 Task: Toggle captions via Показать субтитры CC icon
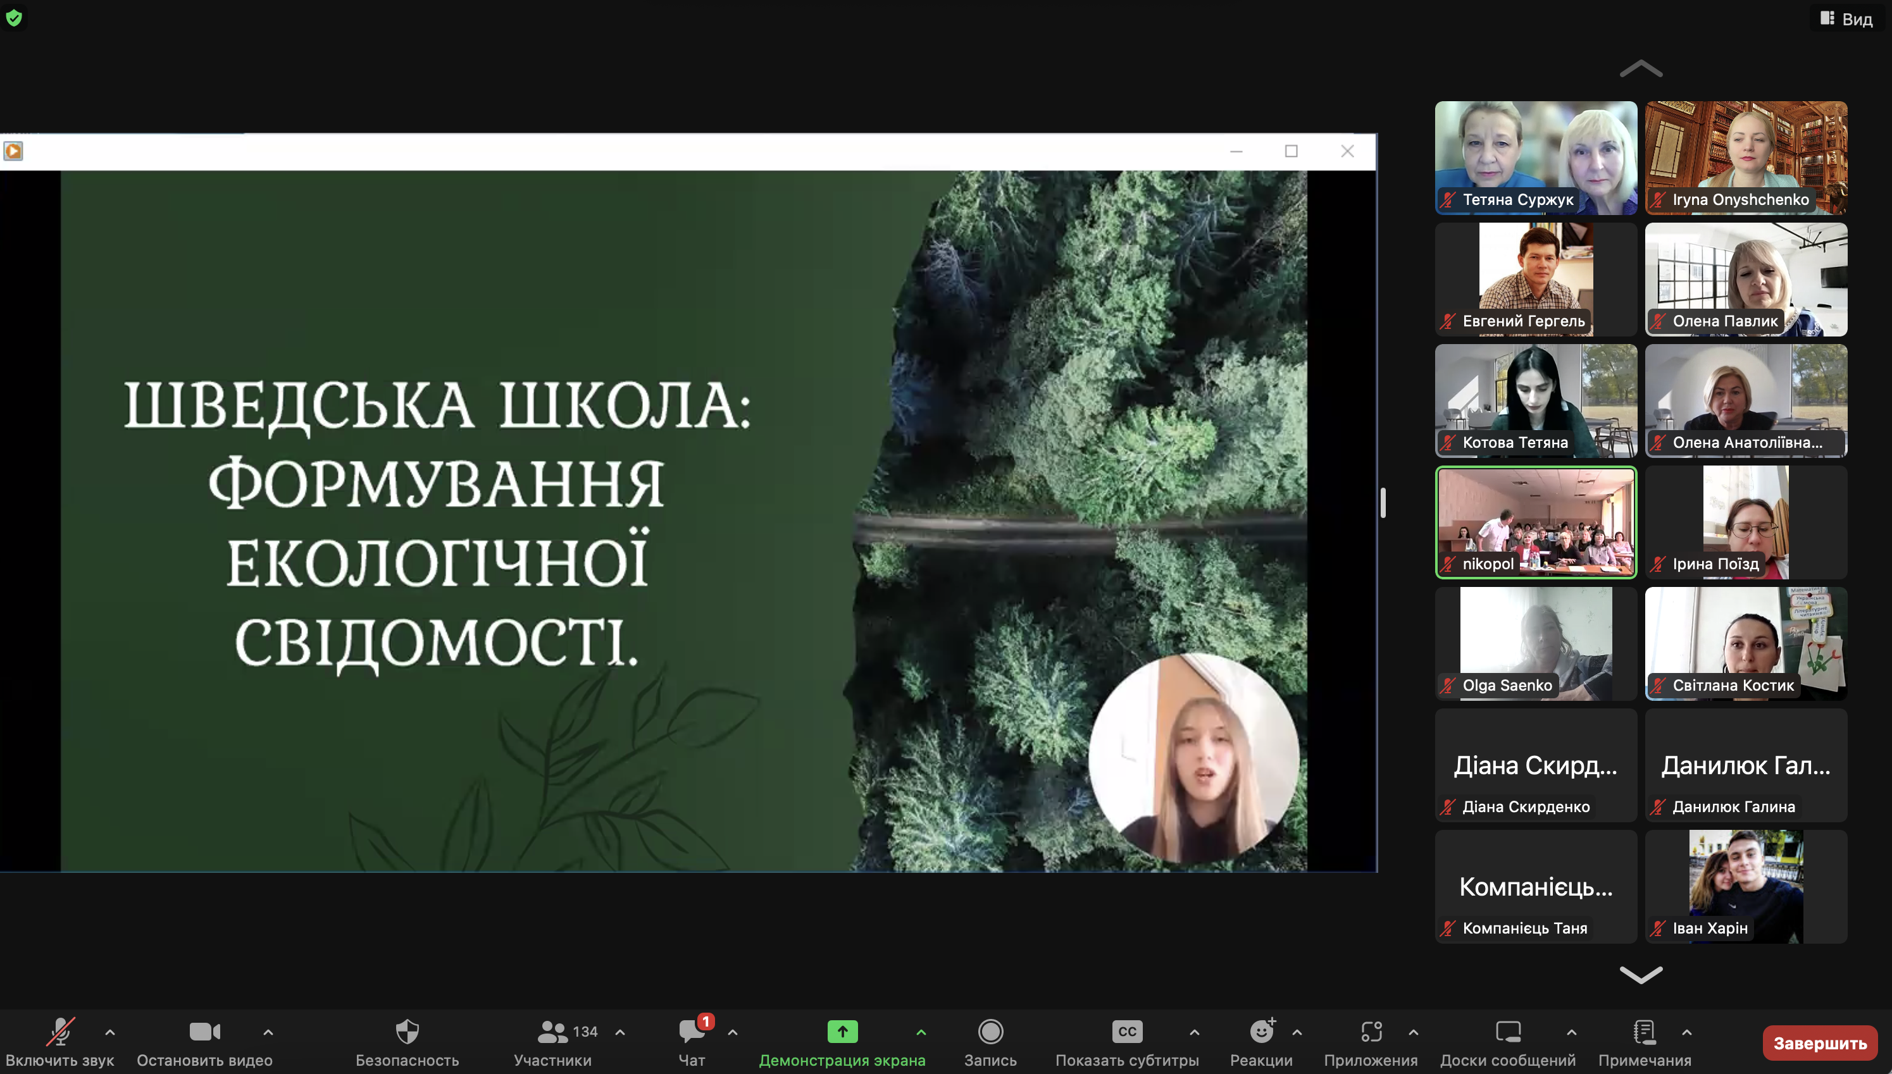point(1127,1031)
